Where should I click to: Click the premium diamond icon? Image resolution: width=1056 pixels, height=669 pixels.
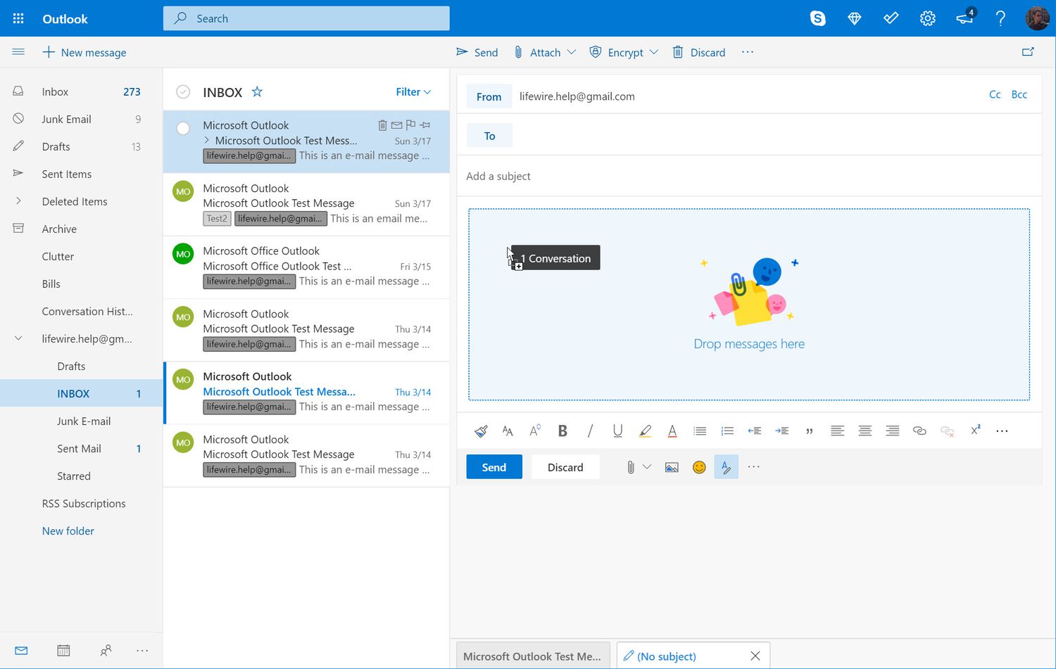tap(854, 18)
